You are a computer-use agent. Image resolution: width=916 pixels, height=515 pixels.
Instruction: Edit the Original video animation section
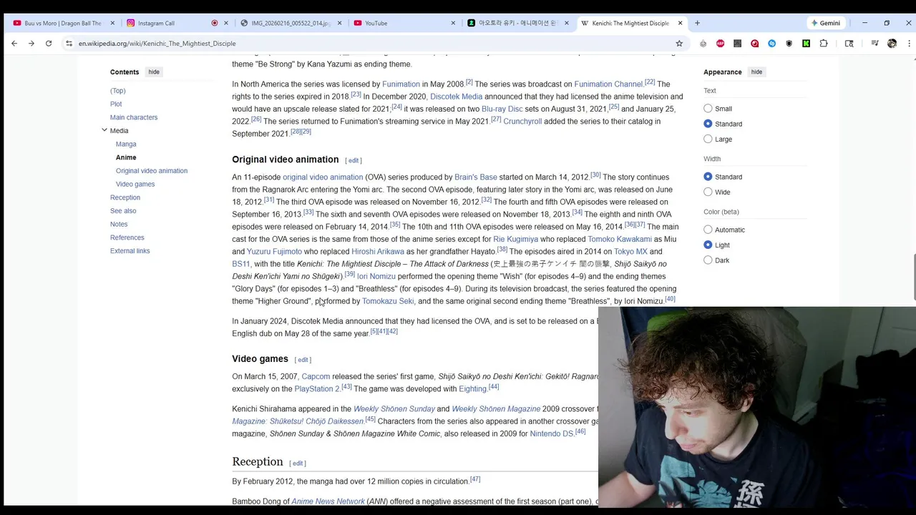tap(354, 160)
